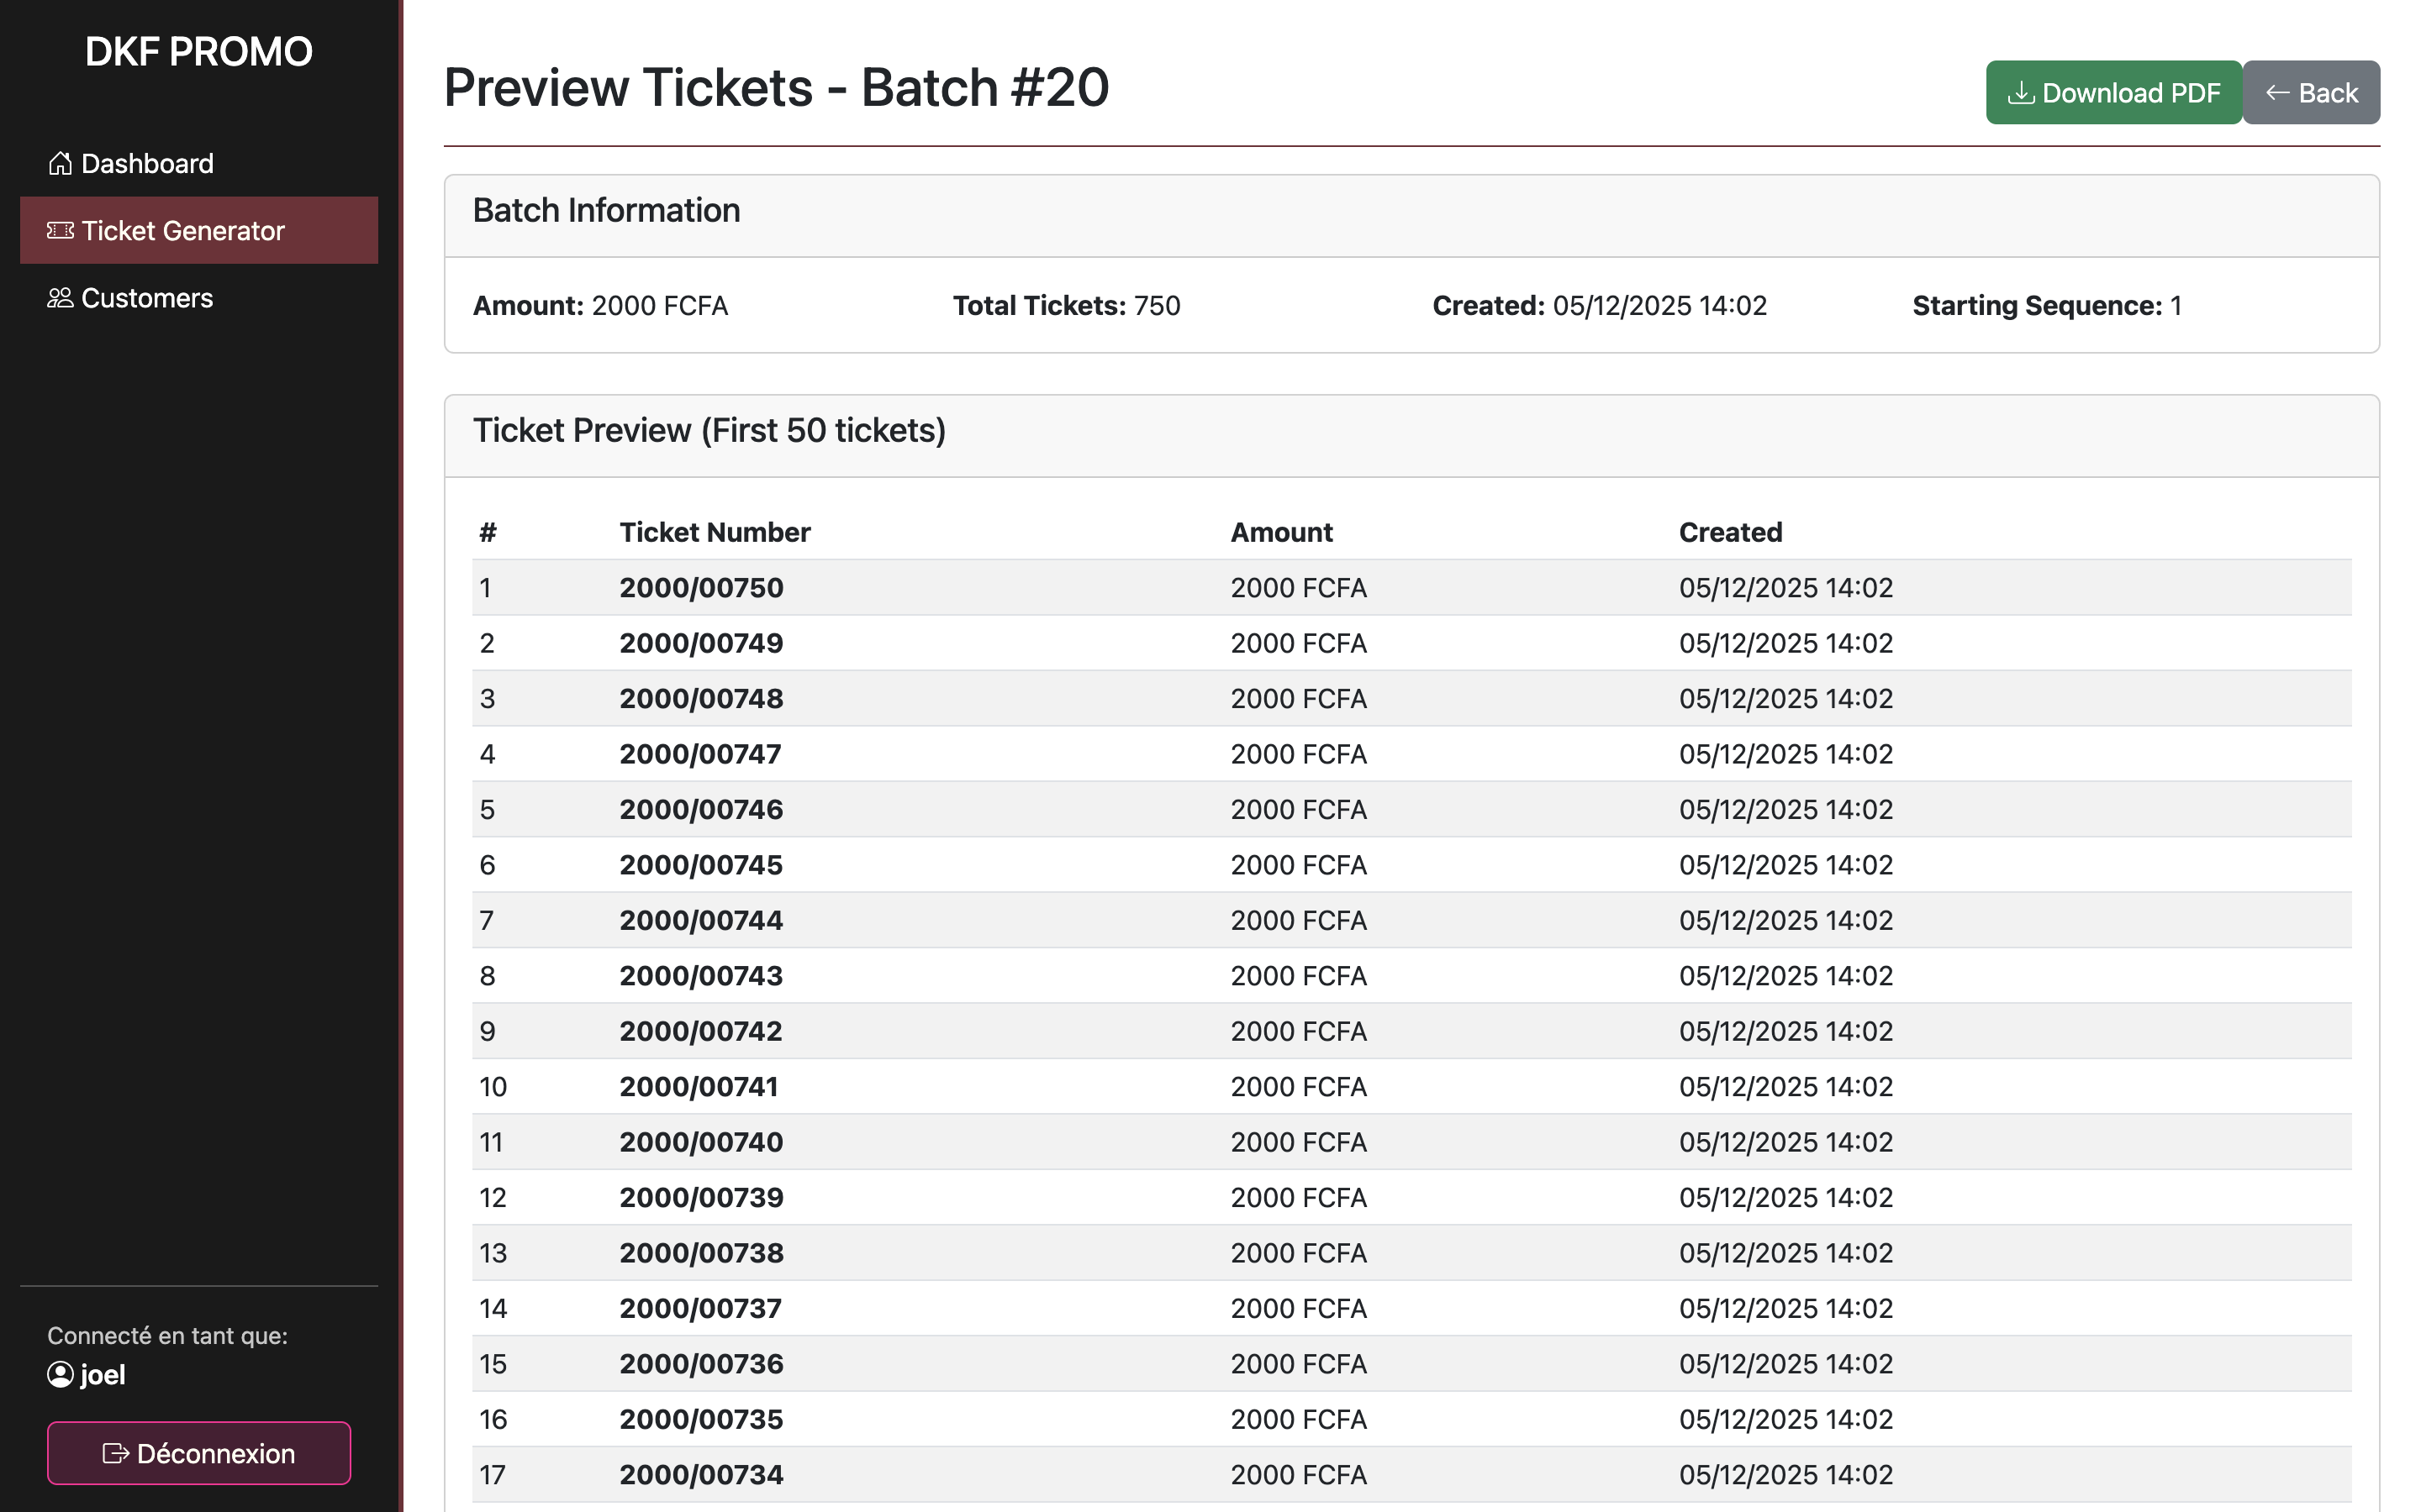Click the Back left-arrow icon
The width and height of the screenshot is (2421, 1512).
[x=2278, y=93]
